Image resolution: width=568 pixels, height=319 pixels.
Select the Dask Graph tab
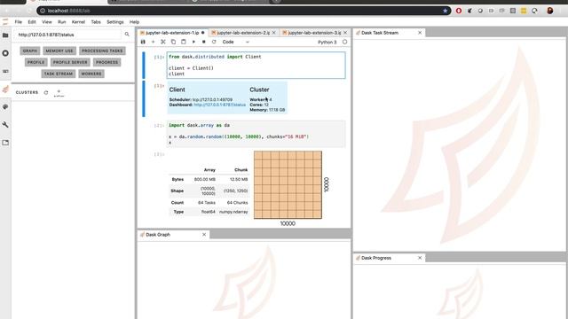coord(158,234)
